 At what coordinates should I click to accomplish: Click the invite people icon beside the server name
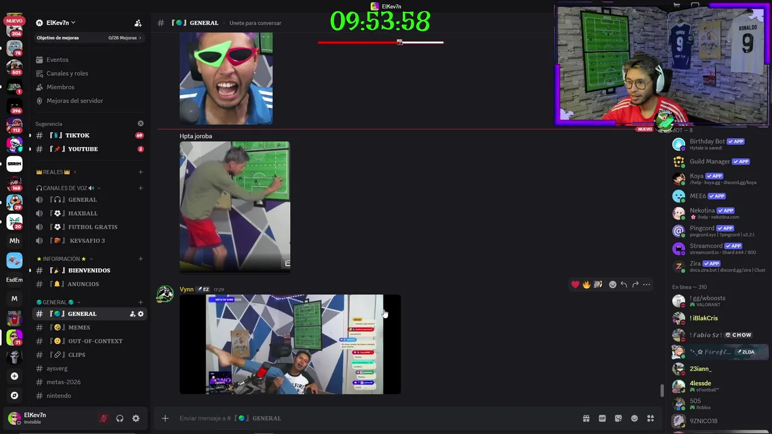pos(138,23)
